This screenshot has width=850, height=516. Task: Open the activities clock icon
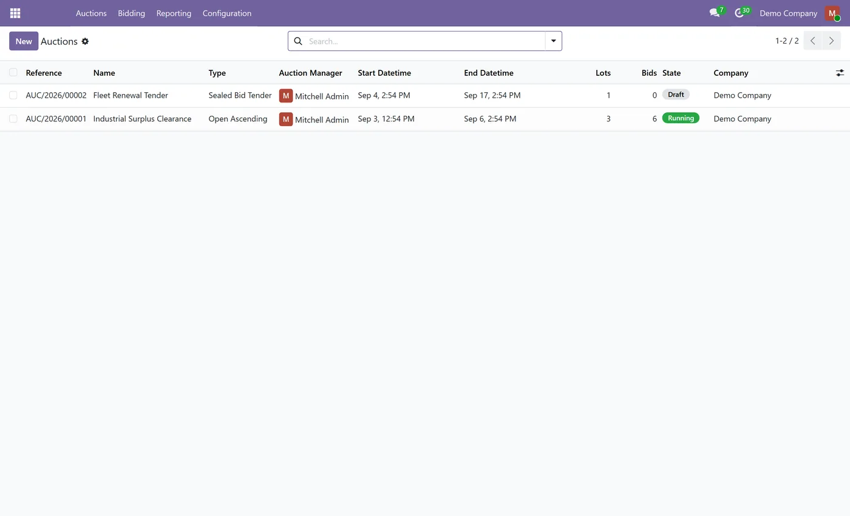pos(739,13)
